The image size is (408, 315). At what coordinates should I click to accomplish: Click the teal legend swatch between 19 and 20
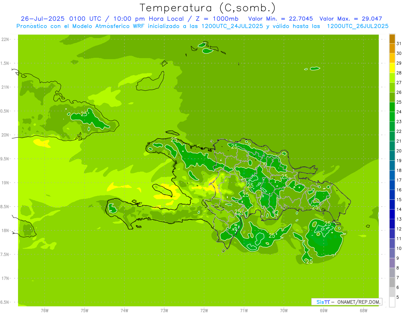(392, 156)
